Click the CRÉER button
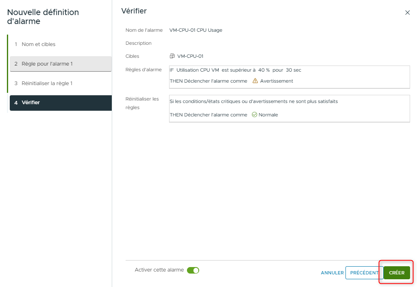Screen dimensions: 417x287 pos(396,273)
